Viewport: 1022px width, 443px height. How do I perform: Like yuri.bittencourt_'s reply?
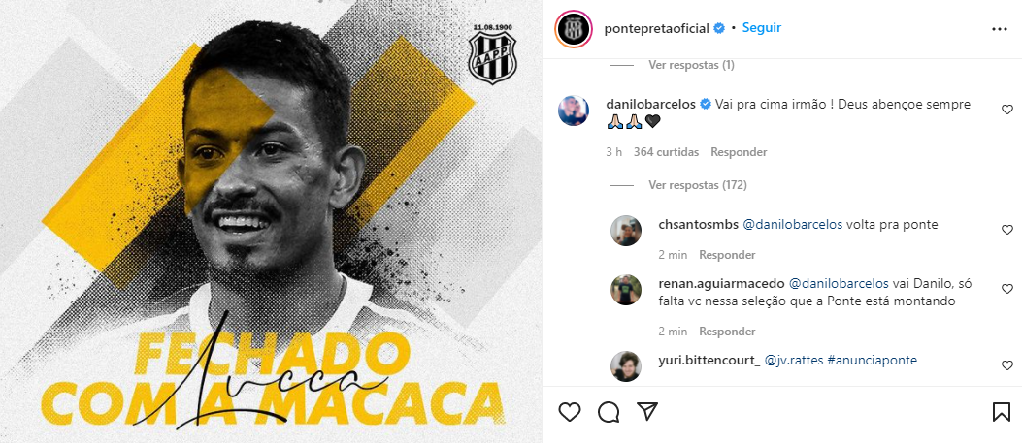click(x=1007, y=365)
